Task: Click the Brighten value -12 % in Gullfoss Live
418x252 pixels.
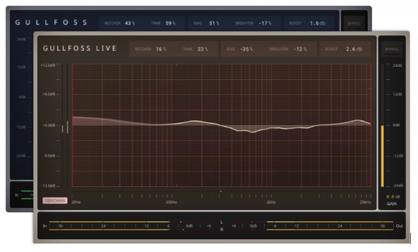Action: pyautogui.click(x=300, y=49)
